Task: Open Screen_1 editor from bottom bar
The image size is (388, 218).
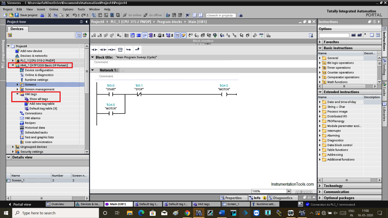Action: click(235, 204)
